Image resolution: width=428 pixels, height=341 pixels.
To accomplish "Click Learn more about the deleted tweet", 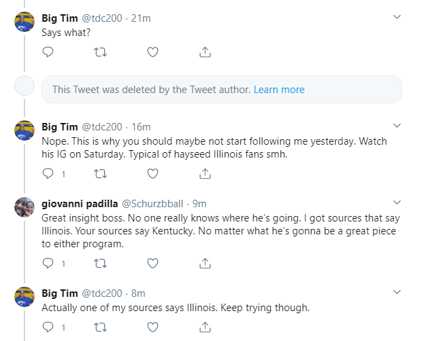I will point(279,90).
